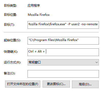The image size is (102, 94).
Task: Place cursor on -no-remote text in target
Action: 89,24
